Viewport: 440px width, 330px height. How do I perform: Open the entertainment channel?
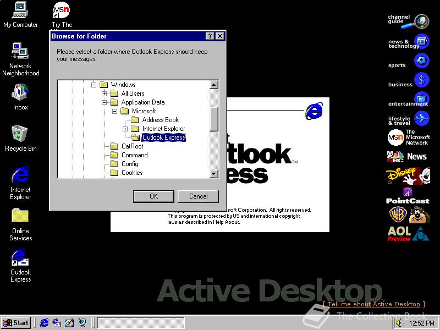tap(408, 100)
